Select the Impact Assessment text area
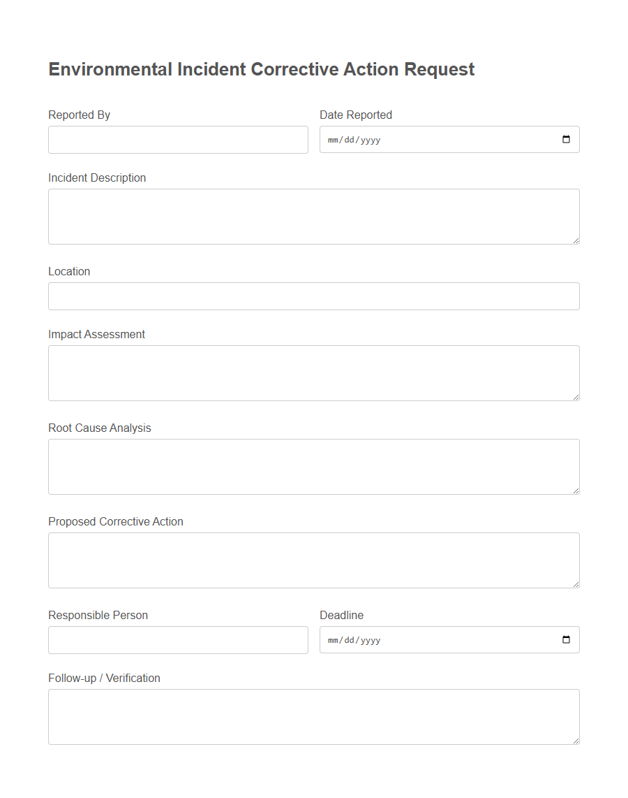The image size is (628, 798). tap(313, 372)
